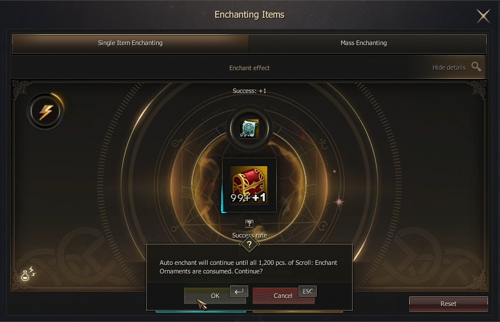This screenshot has height=322, width=500.
Task: Click the diamond question mark on the dialog
Action: (249, 244)
